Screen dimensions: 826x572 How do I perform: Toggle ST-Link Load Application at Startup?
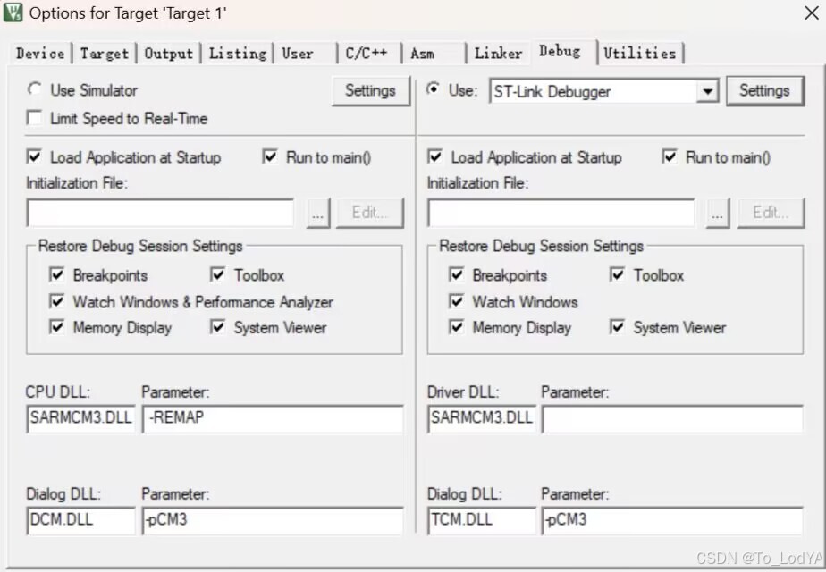coord(435,157)
